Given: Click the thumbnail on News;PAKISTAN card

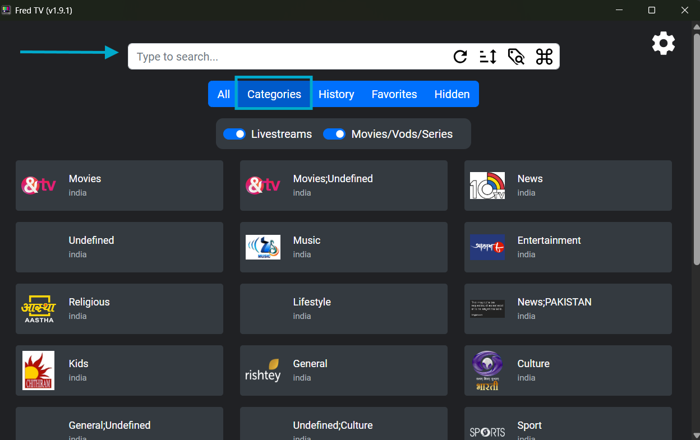Looking at the screenshot, I should [x=487, y=309].
